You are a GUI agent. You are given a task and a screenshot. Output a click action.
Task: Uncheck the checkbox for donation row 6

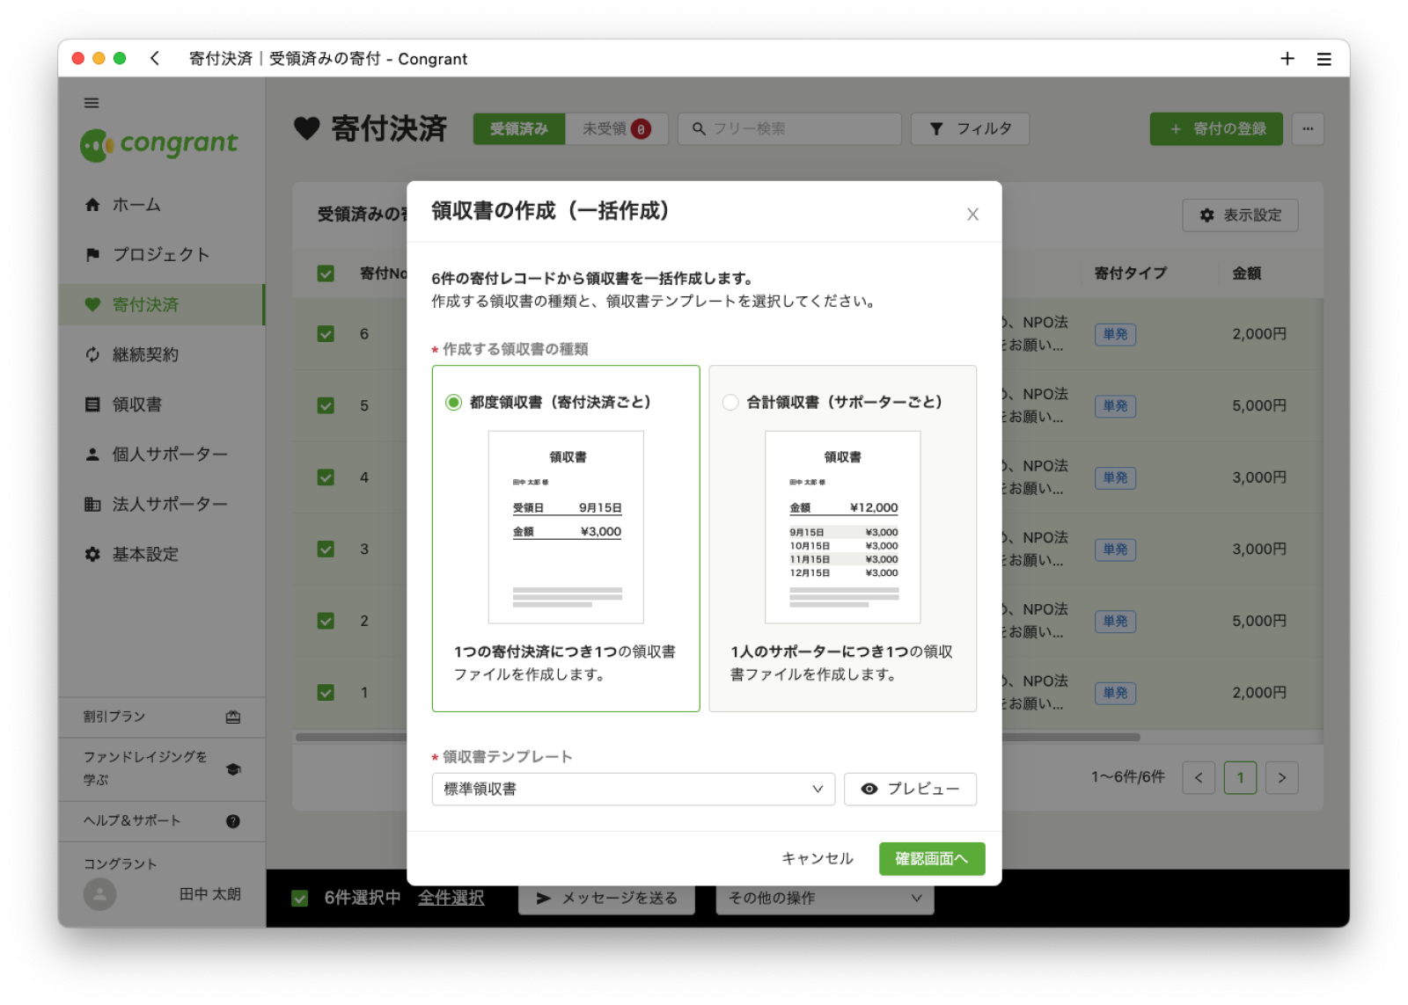point(326,334)
